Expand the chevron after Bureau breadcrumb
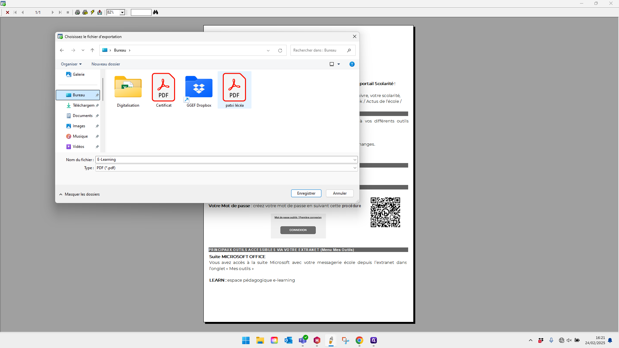Image resolution: width=619 pixels, height=348 pixels. click(x=130, y=50)
